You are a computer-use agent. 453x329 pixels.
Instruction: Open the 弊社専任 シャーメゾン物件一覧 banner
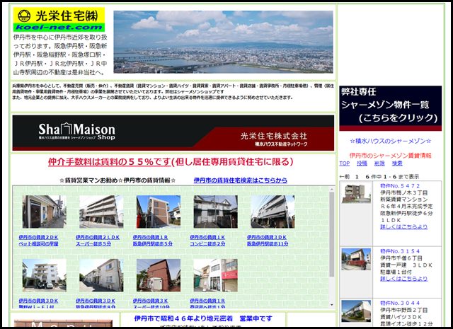[x=390, y=108]
